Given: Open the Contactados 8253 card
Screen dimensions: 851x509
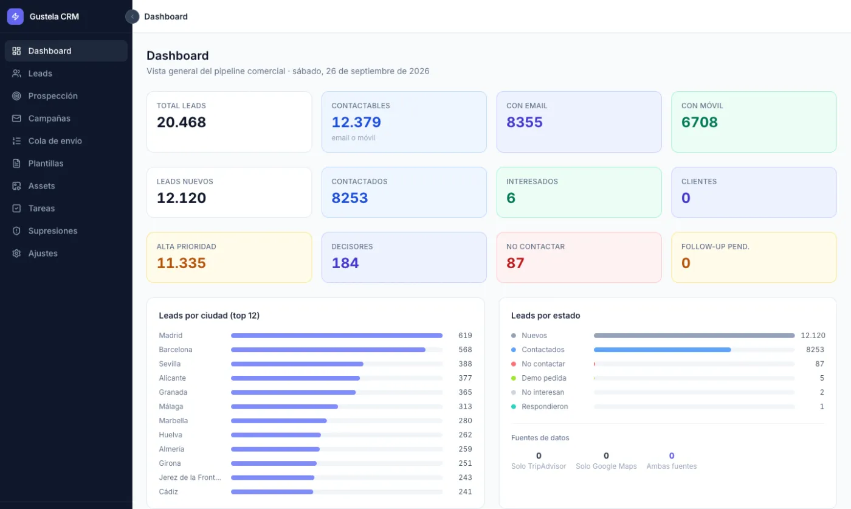Looking at the screenshot, I should click(404, 192).
